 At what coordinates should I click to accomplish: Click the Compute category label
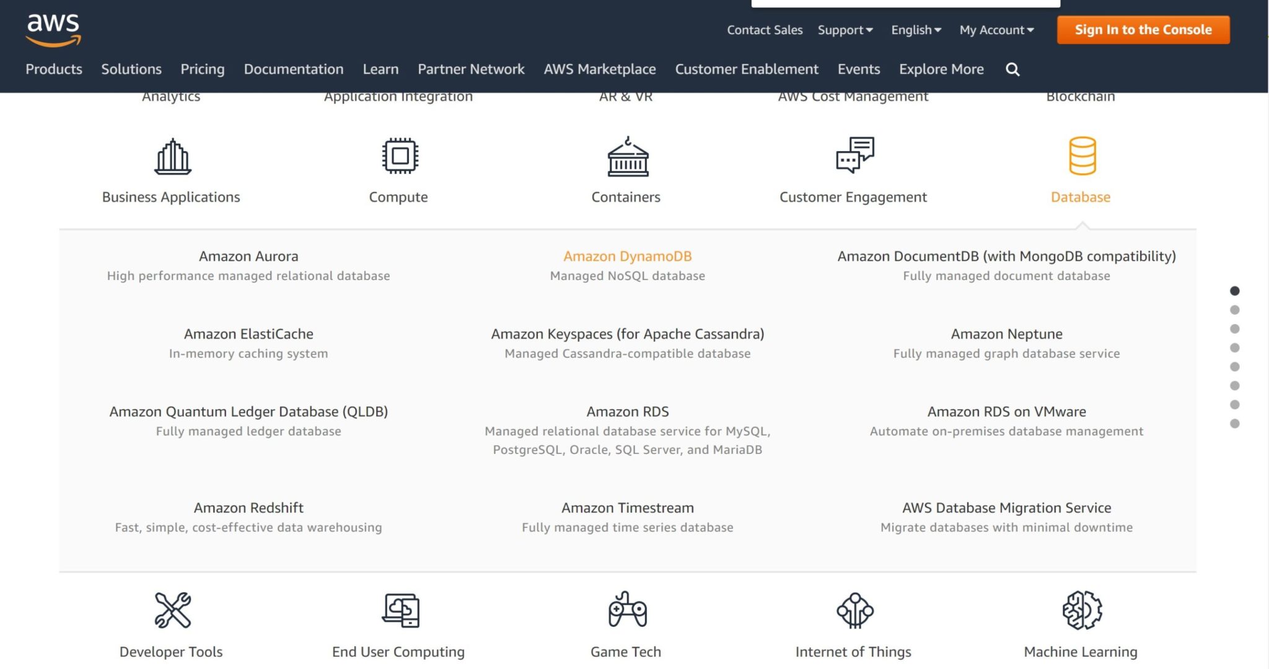coord(398,197)
